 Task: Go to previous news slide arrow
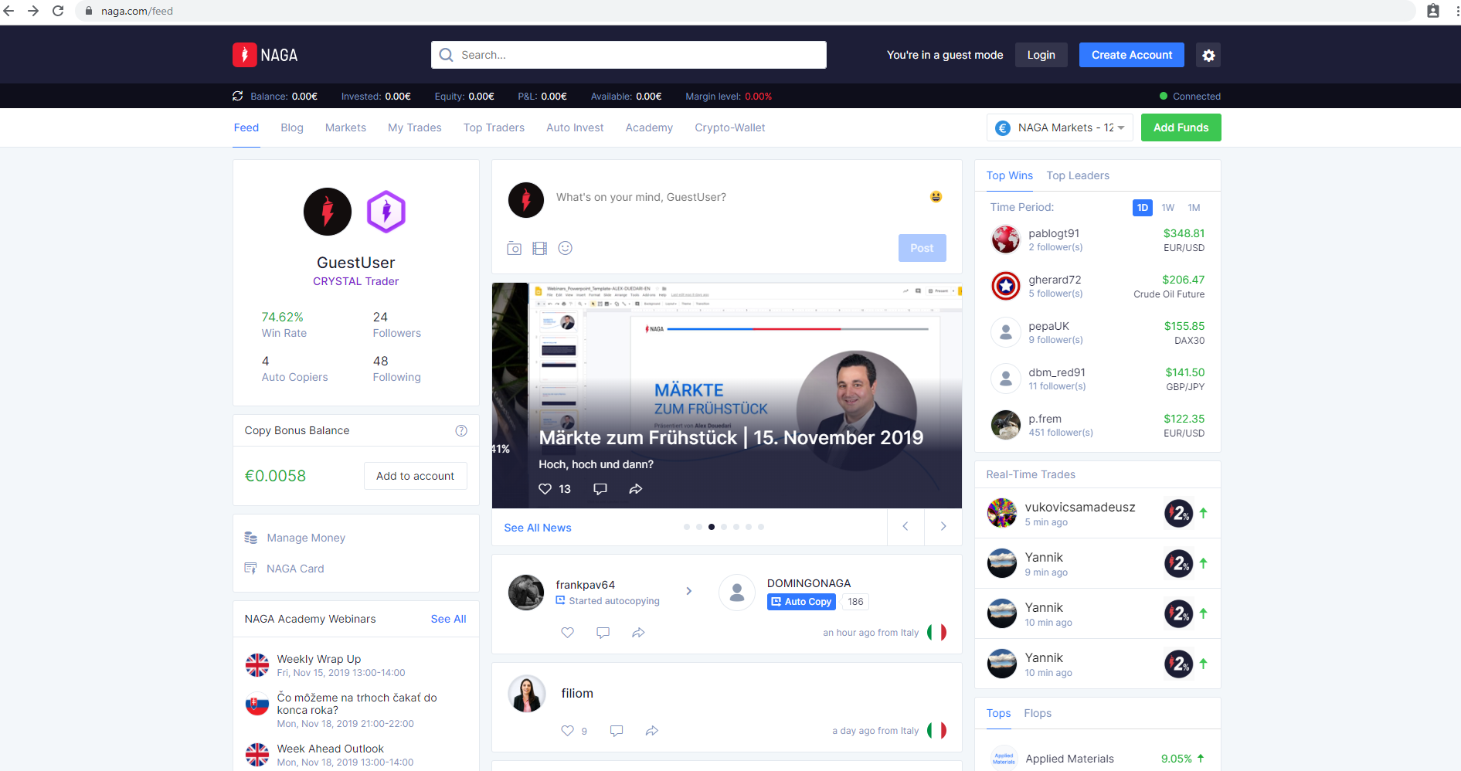click(x=905, y=527)
